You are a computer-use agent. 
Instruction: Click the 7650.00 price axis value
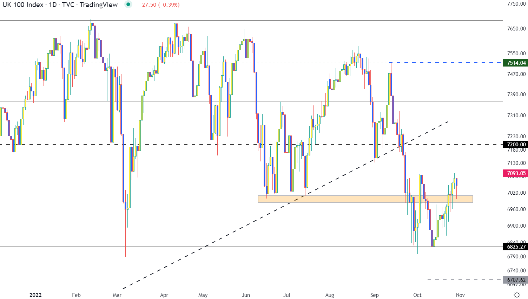516,28
